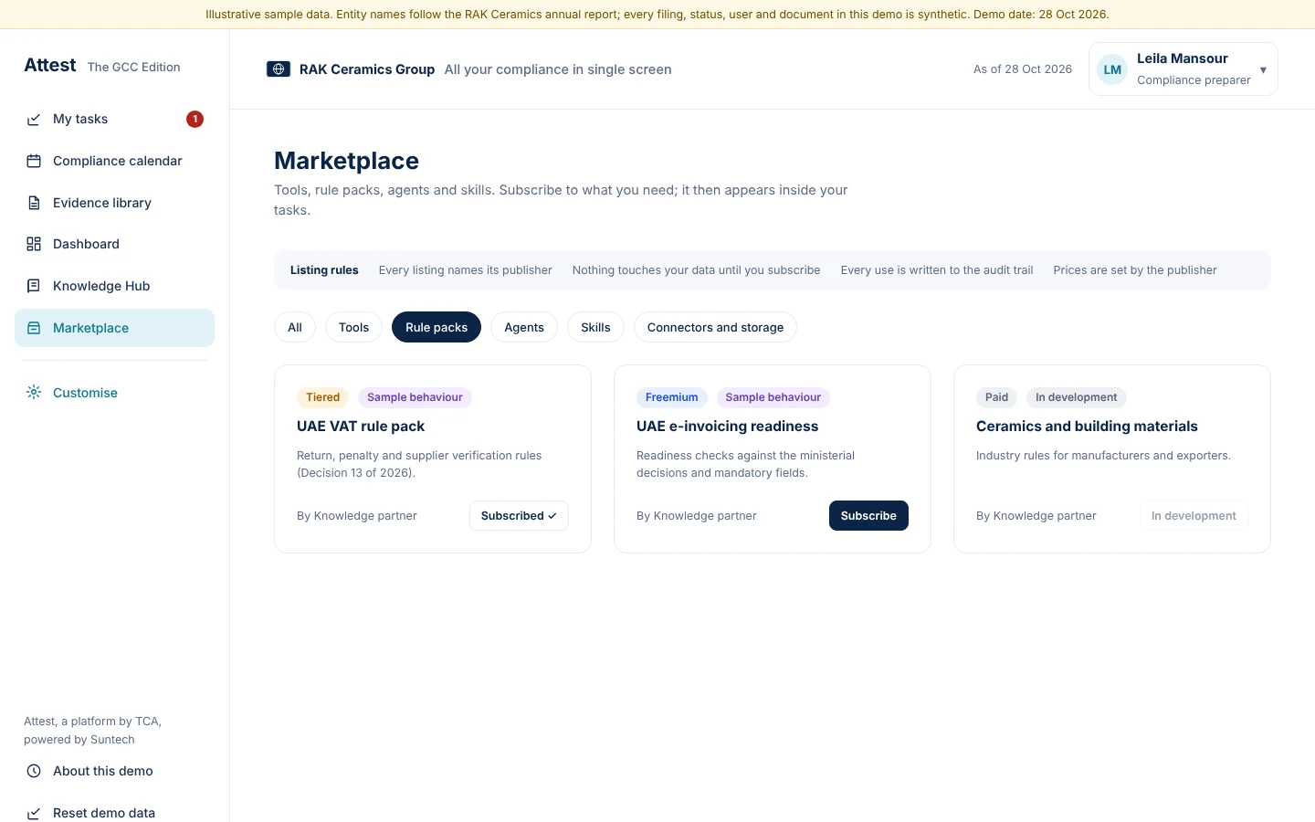
Task: Select the All filter chip
Action: click(295, 327)
